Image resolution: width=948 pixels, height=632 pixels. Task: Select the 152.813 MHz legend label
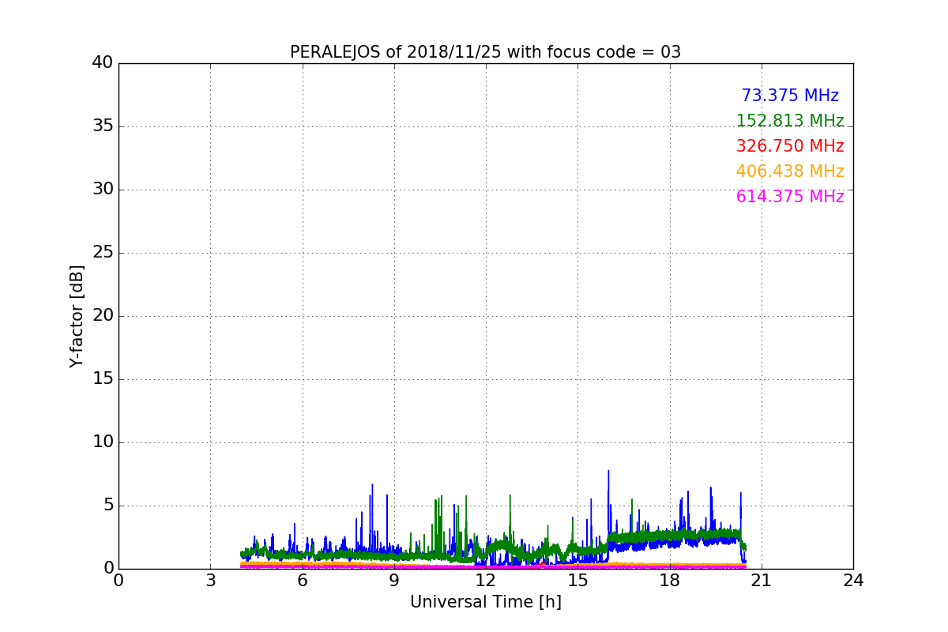coord(790,121)
